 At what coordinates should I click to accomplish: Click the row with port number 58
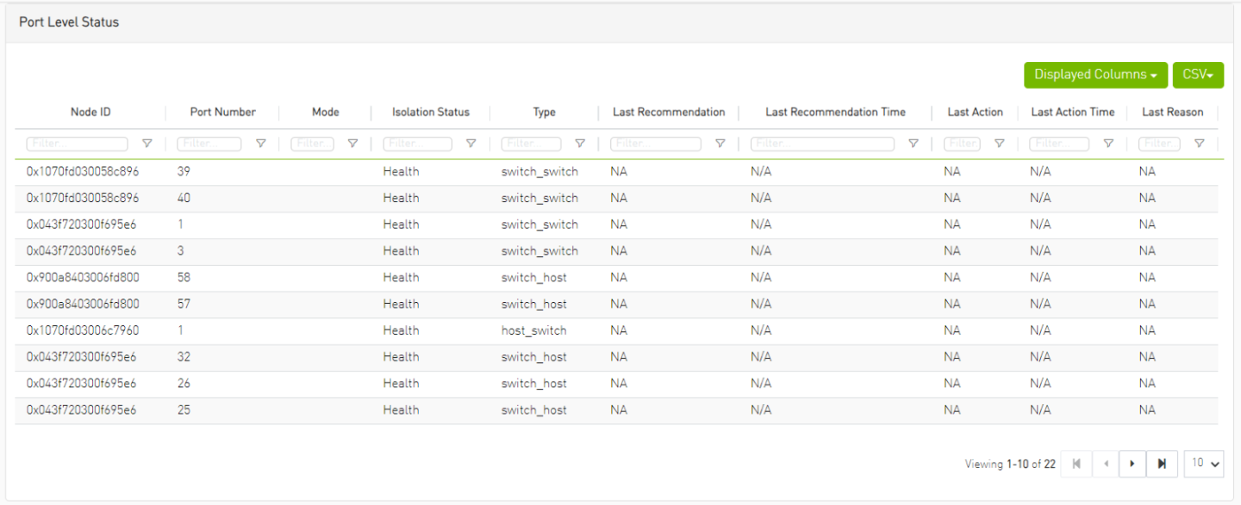click(184, 278)
